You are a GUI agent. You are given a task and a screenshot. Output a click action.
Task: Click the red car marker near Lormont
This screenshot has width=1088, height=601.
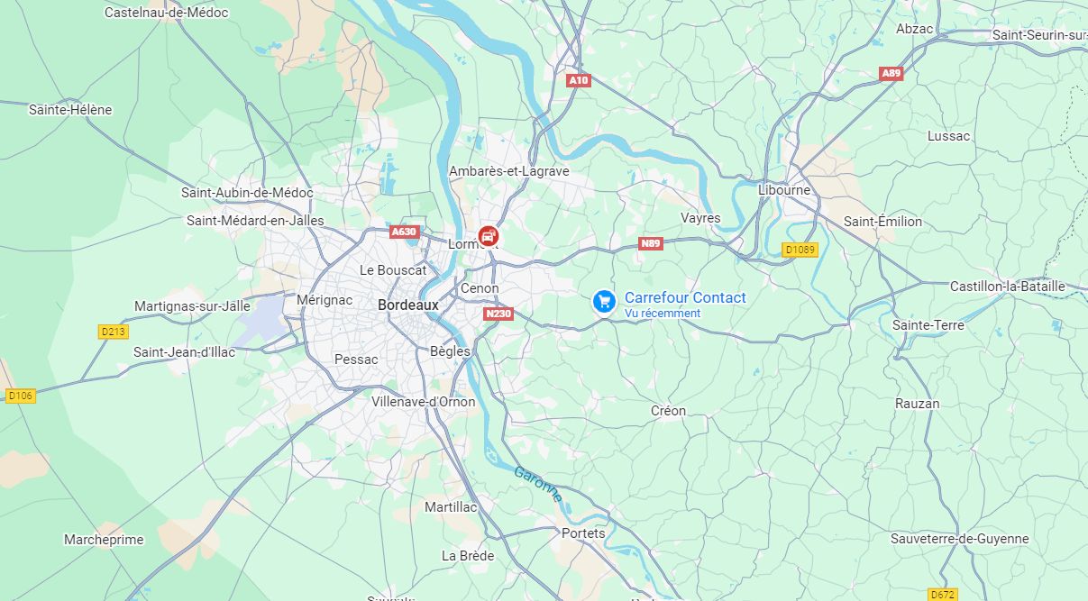coord(488,236)
